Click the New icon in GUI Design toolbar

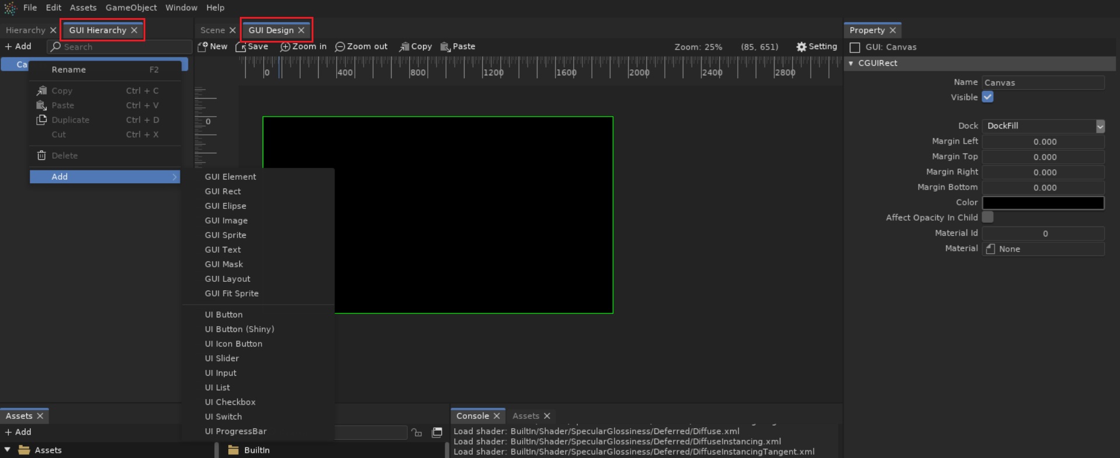pyautogui.click(x=203, y=47)
